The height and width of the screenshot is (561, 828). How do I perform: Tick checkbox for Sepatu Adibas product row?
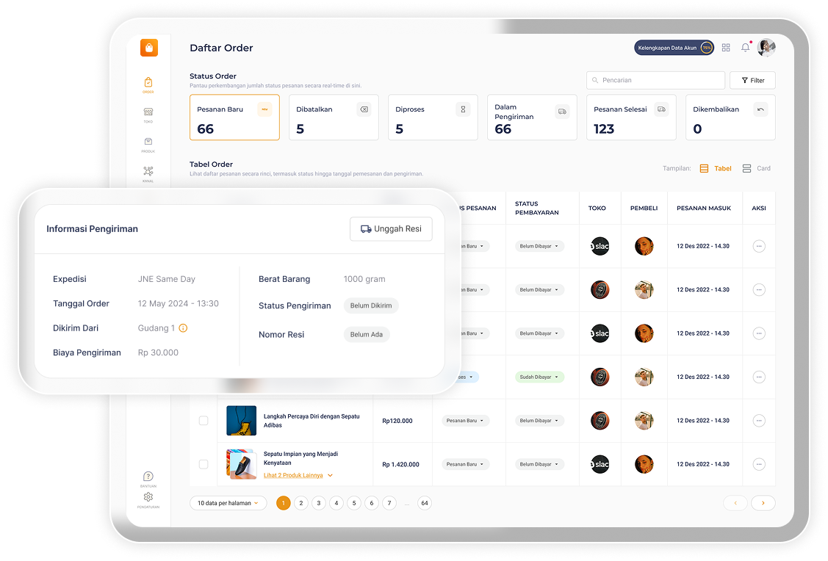pos(204,421)
